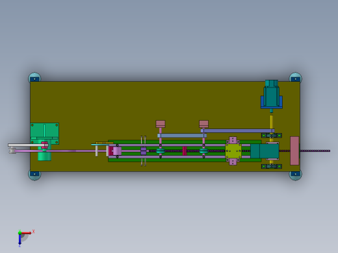This screenshot has width=338, height=253.
Task: Select the bottom-right corner foot pad
Action: coord(295,175)
